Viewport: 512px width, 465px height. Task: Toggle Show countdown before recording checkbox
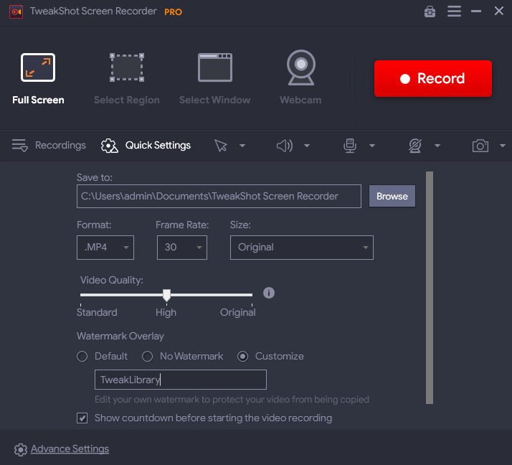[82, 418]
